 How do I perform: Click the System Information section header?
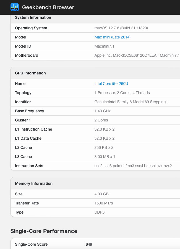[33, 17]
